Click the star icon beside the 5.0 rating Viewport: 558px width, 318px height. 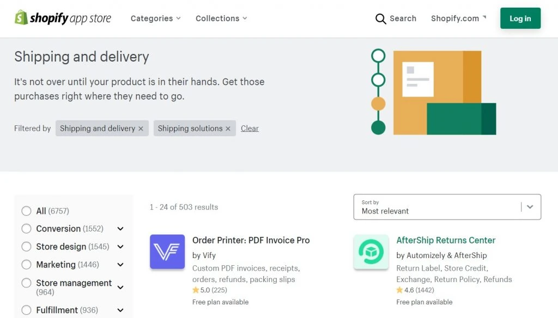[195, 290]
